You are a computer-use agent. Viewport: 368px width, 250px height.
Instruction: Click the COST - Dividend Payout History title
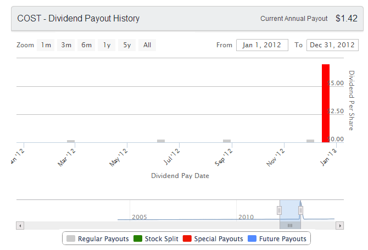[x=79, y=18]
